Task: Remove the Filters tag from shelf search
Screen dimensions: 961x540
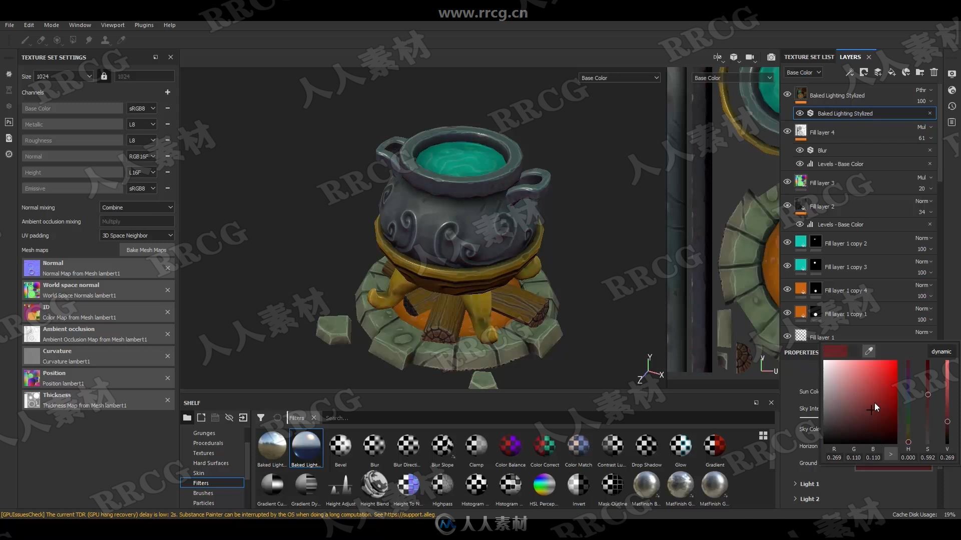Action: (314, 418)
